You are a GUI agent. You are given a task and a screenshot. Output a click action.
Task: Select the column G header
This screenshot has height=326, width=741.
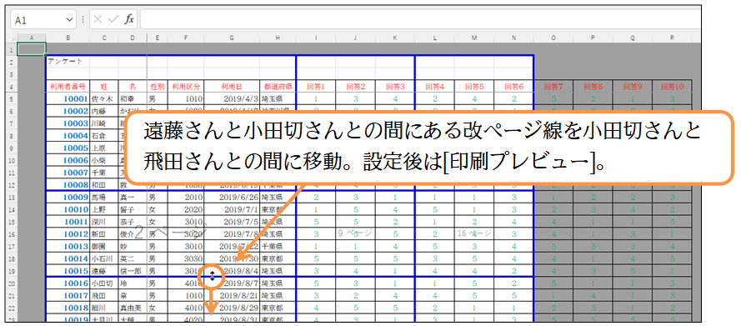click(232, 38)
